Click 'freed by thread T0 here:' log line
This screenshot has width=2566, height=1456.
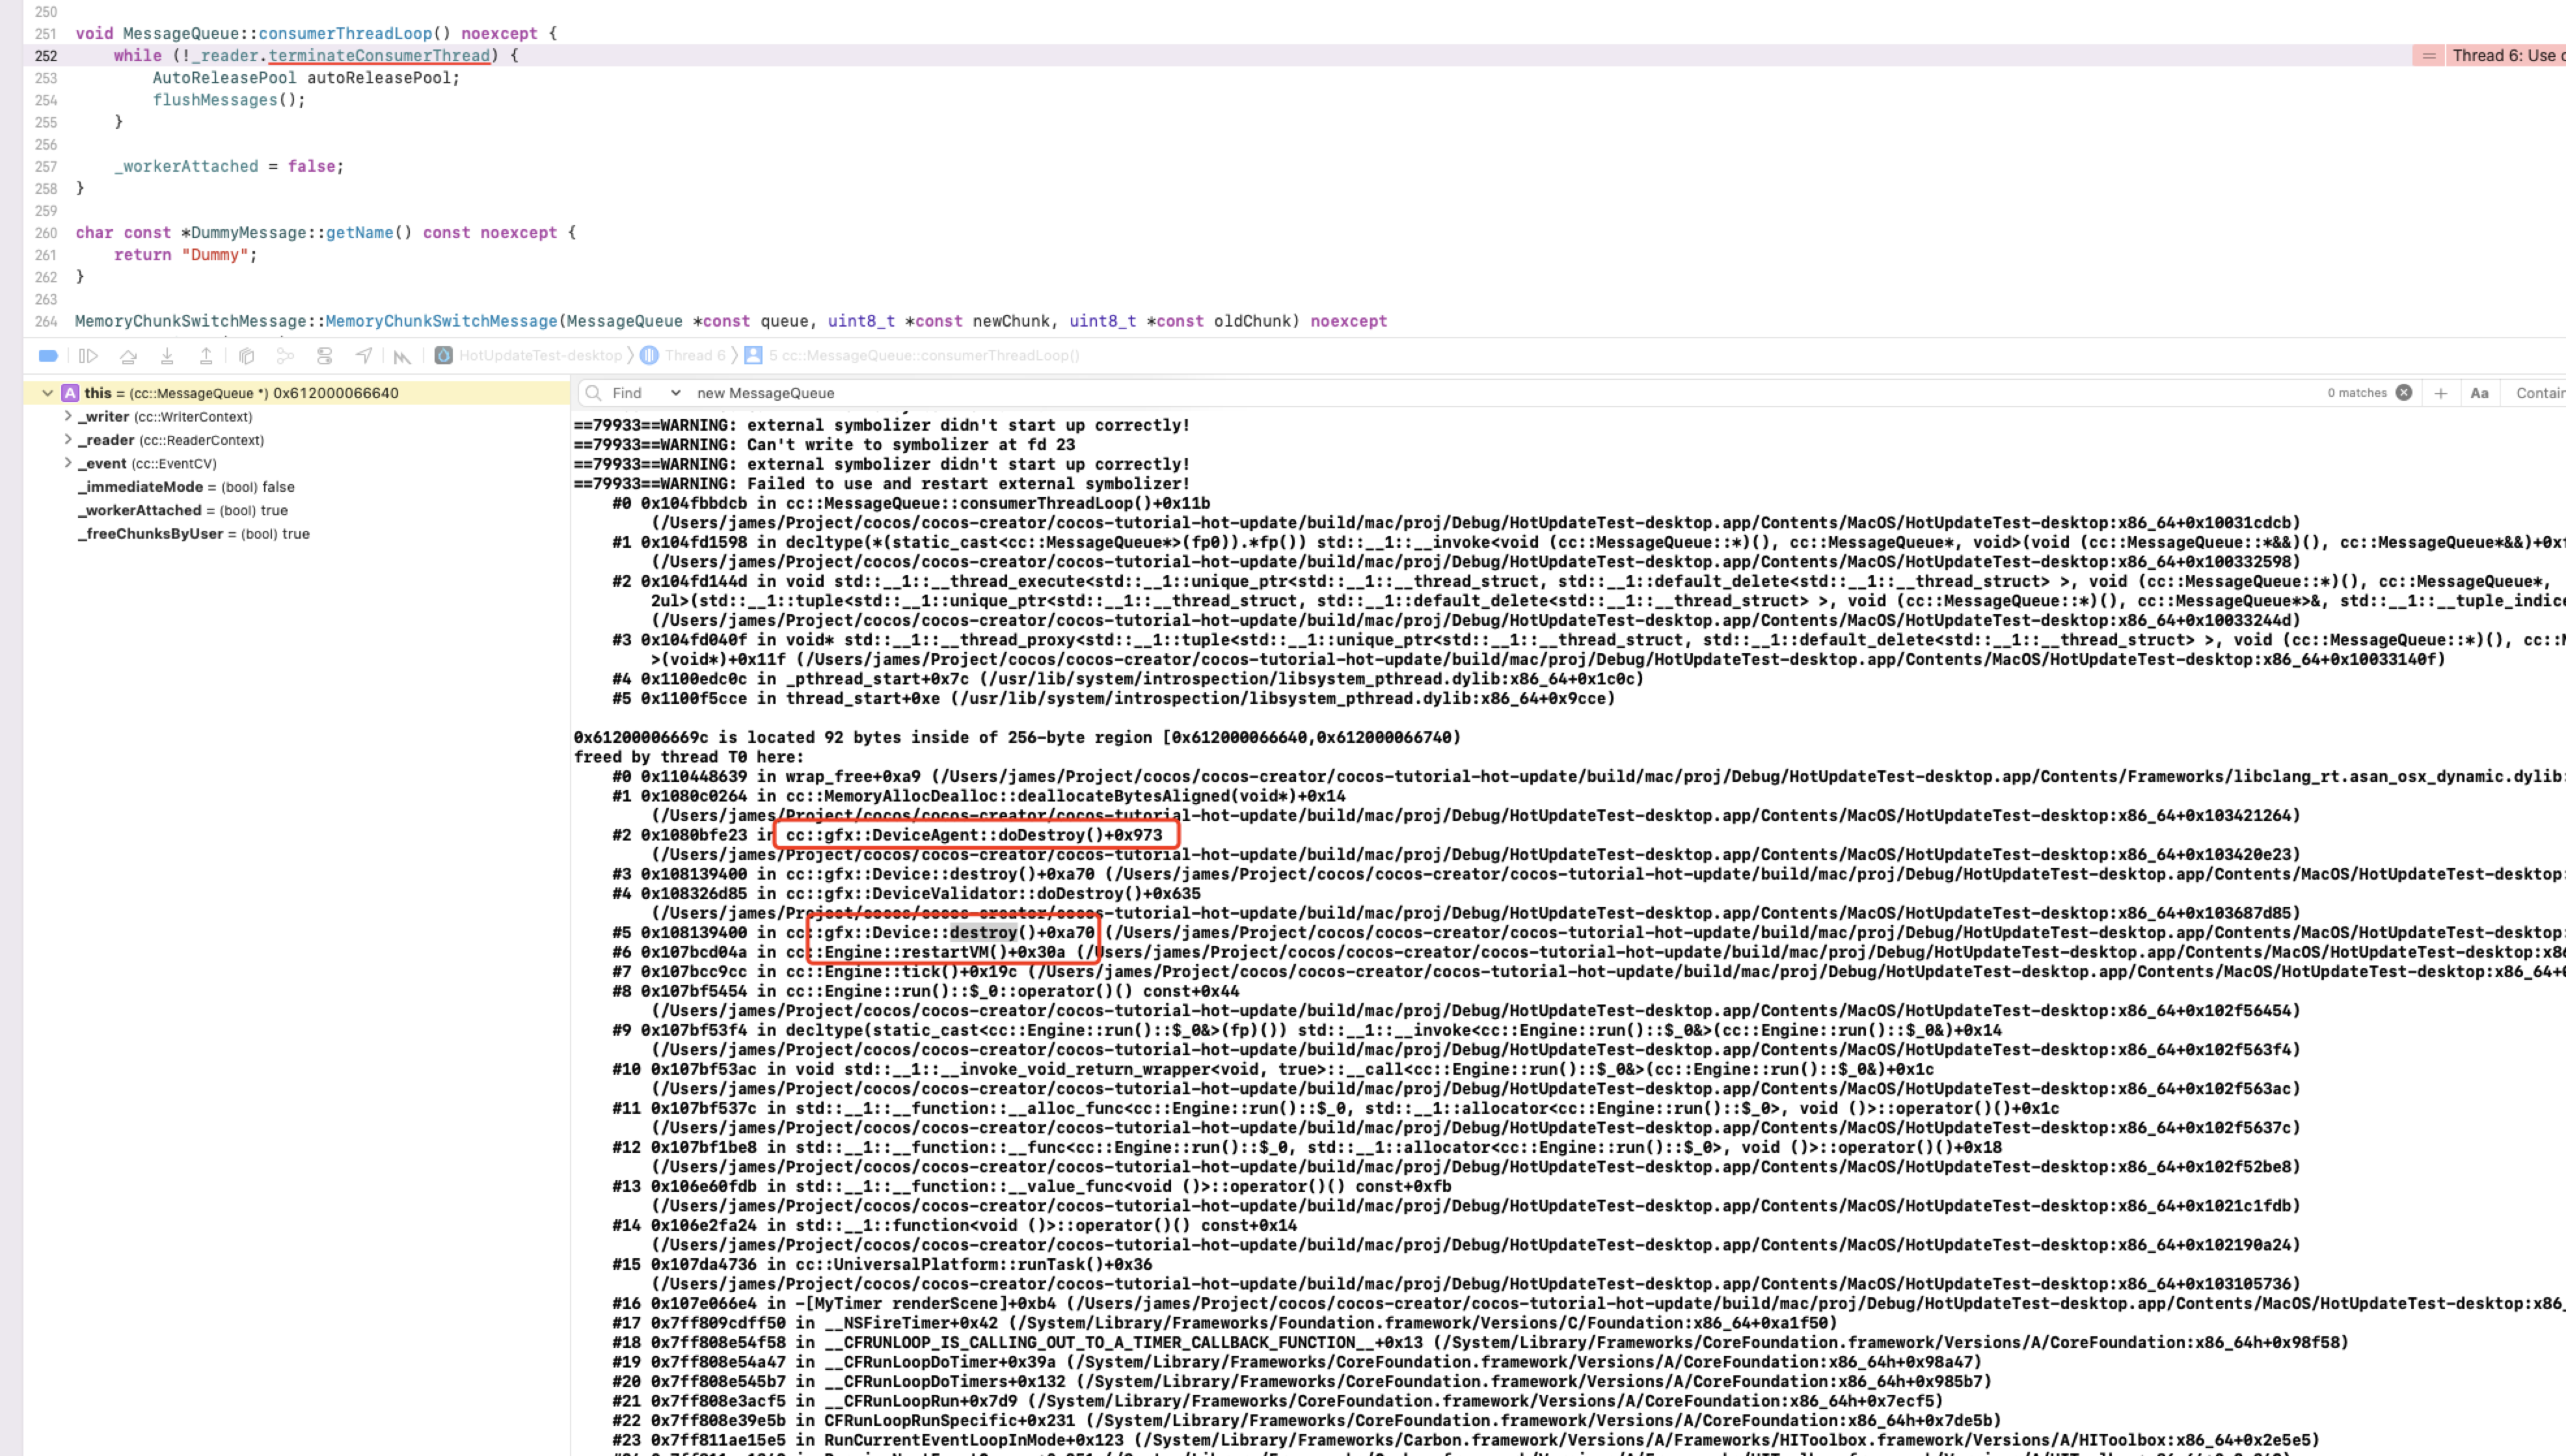688,757
